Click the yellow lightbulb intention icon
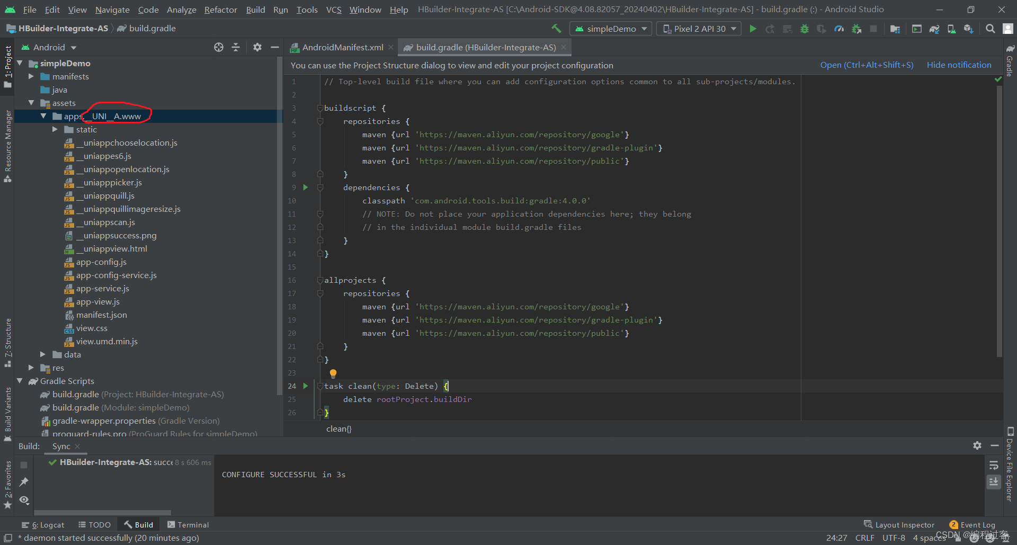Image resolution: width=1017 pixels, height=545 pixels. click(x=333, y=373)
